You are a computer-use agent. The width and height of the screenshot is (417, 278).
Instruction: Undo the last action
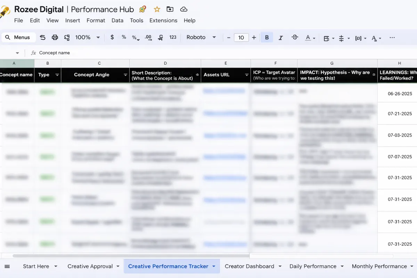click(x=42, y=38)
